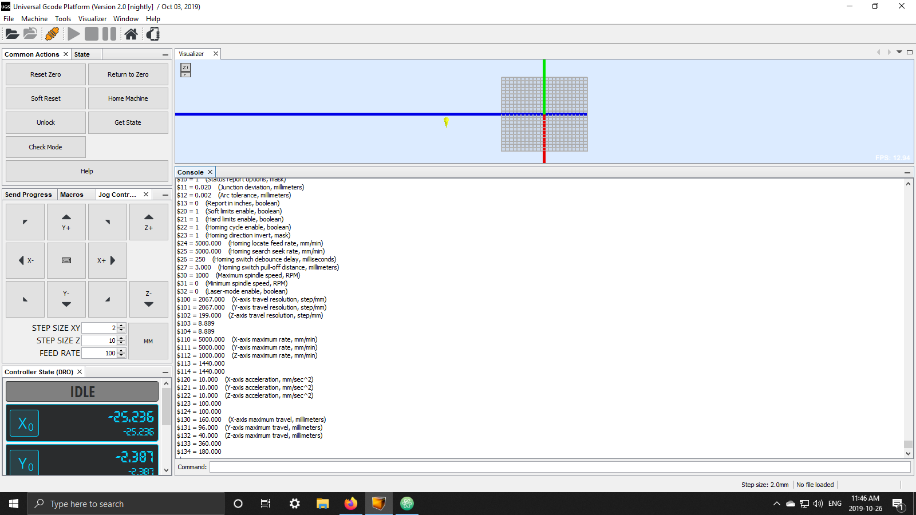Select the connect/disconnect plug icon
The image size is (916, 515).
tap(52, 34)
